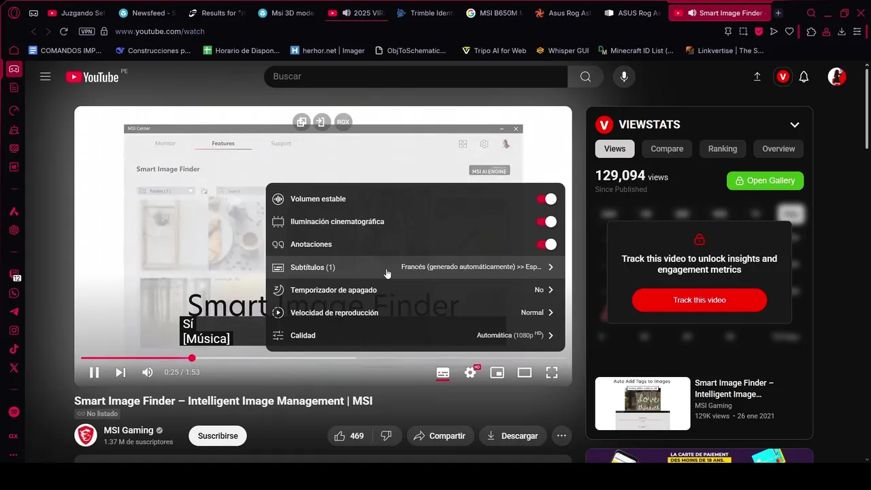Open Subtítulos (1) submenu
871x490 pixels.
tap(415, 267)
